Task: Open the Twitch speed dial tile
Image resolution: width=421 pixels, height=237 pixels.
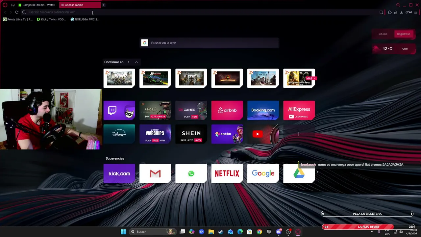Action: point(119,110)
